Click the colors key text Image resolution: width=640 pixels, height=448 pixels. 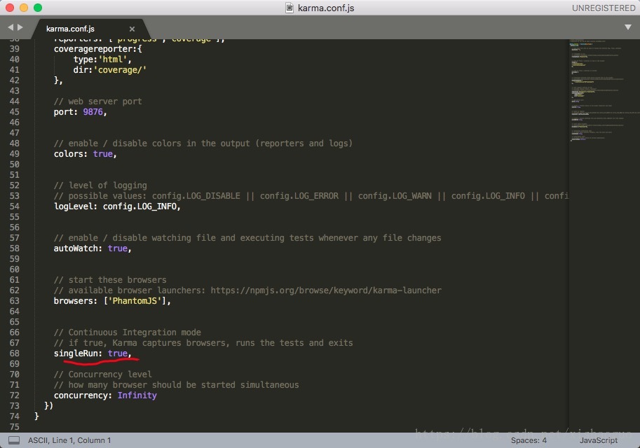[68, 154]
